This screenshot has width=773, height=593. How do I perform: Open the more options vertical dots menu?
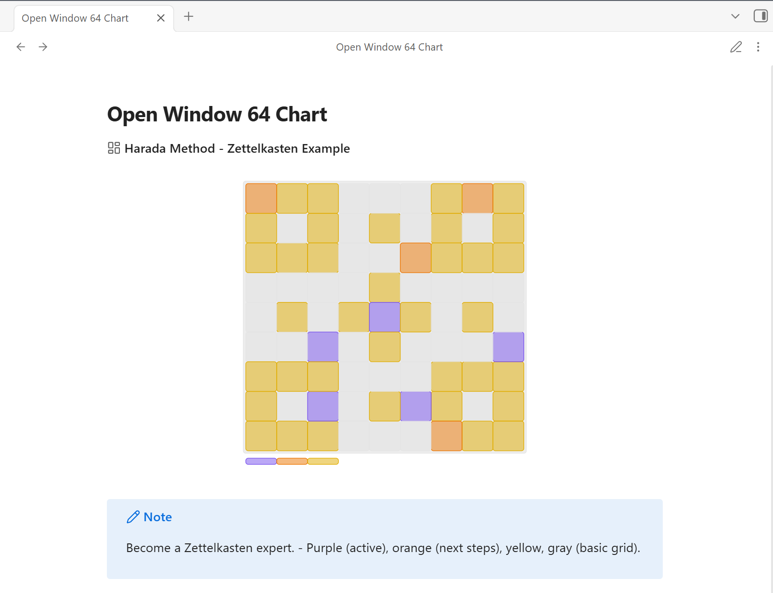tap(758, 47)
